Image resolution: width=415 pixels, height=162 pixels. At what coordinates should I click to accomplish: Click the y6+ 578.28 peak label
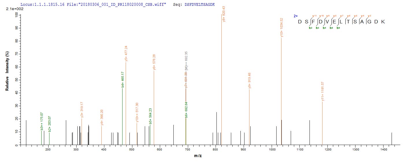[154, 62]
